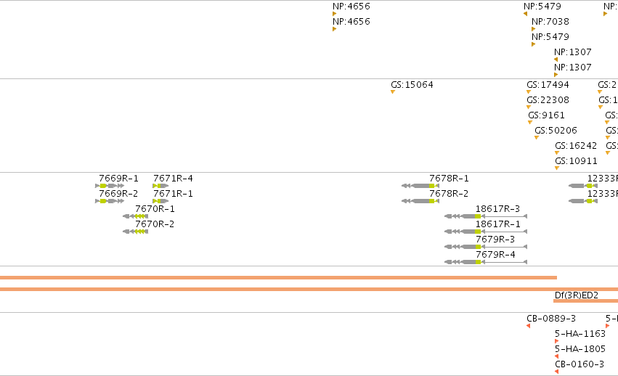Select the GS:15064 insertion triangle
The height and width of the screenshot is (376, 618).
[x=393, y=92]
